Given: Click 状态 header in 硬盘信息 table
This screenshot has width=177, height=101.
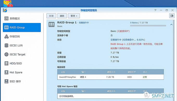Looking at the screenshot, I should click(145, 72).
